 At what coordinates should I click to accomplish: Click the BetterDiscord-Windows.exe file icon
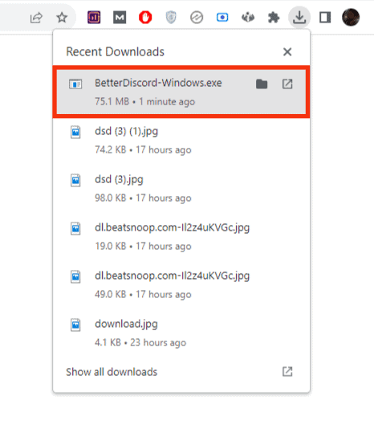(x=75, y=84)
